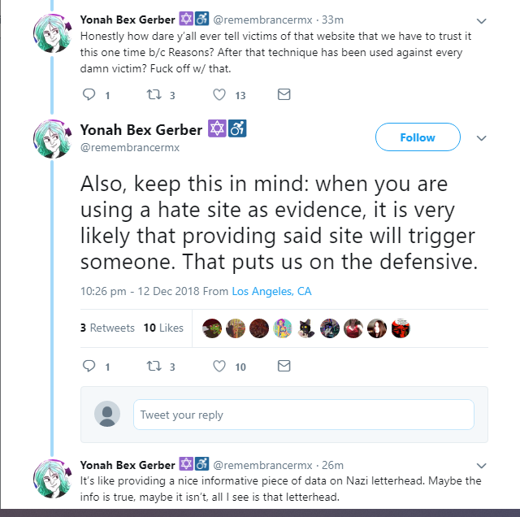This screenshot has height=517, width=520.
Task: Send the top tweet via direct message
Action: (x=284, y=94)
